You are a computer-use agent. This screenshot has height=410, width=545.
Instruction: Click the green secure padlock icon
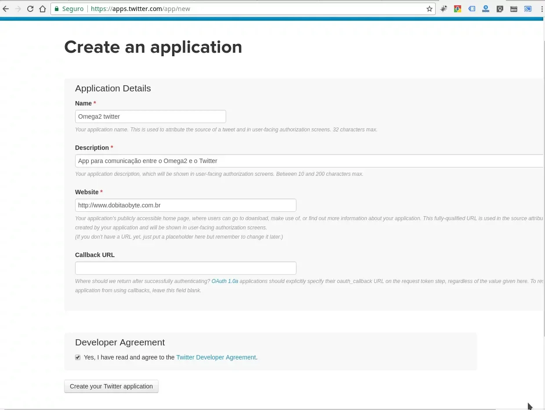pos(56,9)
